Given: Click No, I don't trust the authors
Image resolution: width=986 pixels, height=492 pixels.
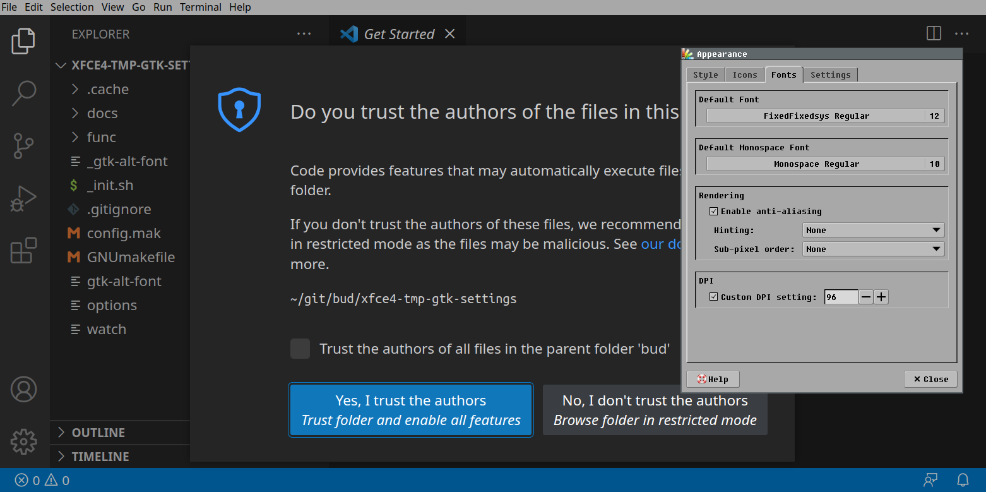Looking at the screenshot, I should (x=655, y=411).
